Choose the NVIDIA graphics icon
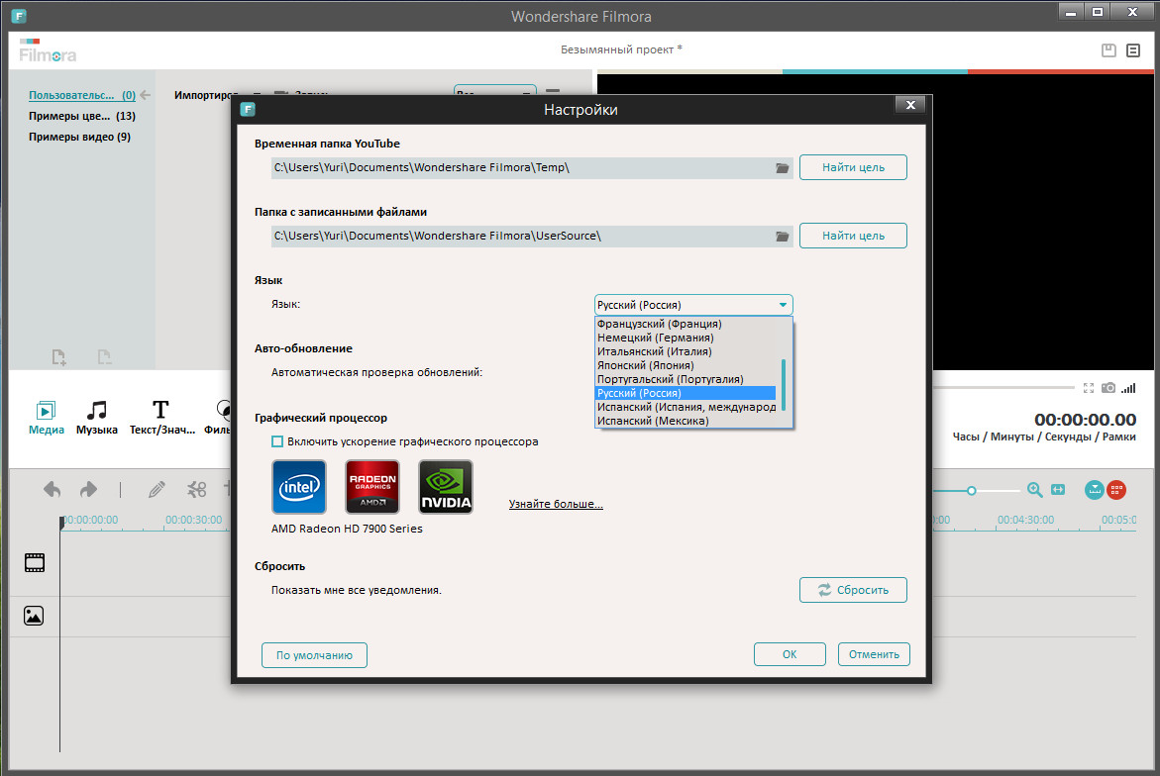The height and width of the screenshot is (776, 1160). click(x=446, y=487)
